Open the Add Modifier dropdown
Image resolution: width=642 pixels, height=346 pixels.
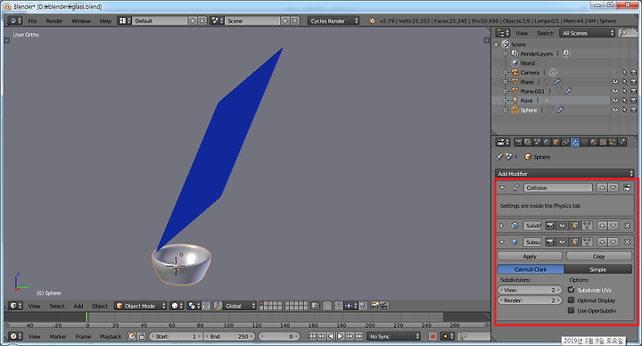tap(564, 173)
